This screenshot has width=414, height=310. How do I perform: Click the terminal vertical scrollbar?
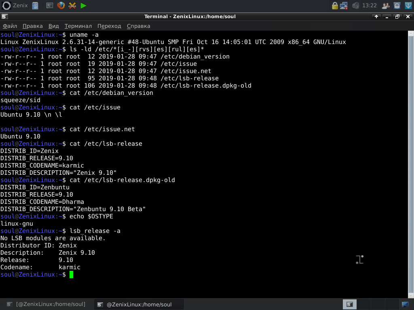coord(411,165)
